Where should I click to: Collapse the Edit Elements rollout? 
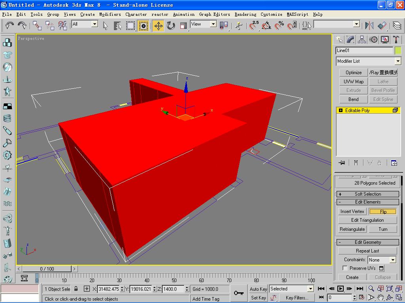(368, 202)
